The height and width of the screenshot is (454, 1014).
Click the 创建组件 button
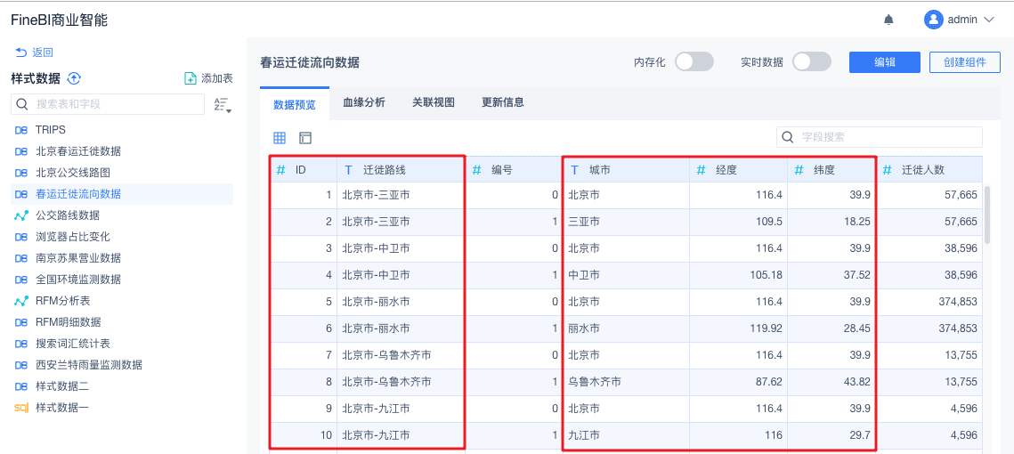964,61
